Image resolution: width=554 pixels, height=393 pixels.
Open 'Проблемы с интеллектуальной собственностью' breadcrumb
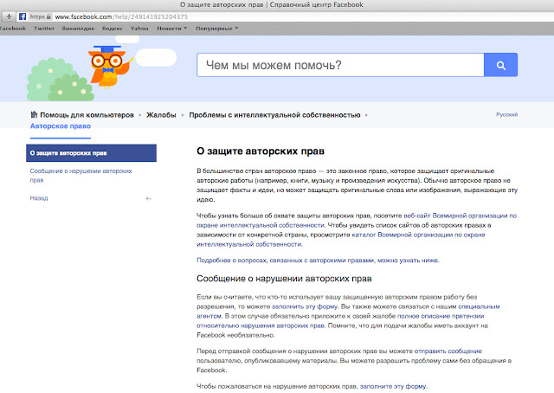tap(274, 115)
